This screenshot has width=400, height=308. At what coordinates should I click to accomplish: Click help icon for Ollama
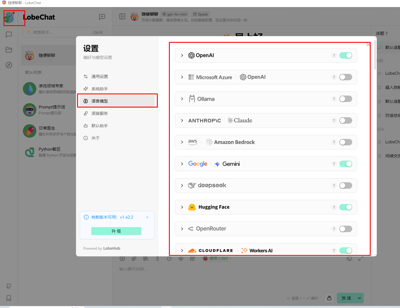coord(334,99)
